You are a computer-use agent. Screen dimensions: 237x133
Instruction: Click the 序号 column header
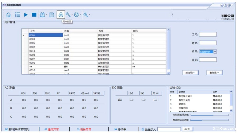(173, 92)
